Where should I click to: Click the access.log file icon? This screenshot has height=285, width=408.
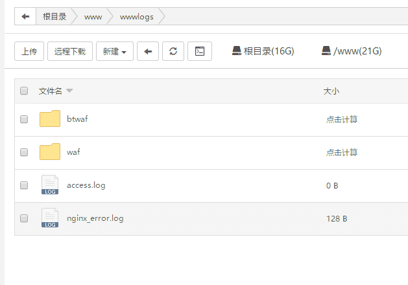click(50, 185)
